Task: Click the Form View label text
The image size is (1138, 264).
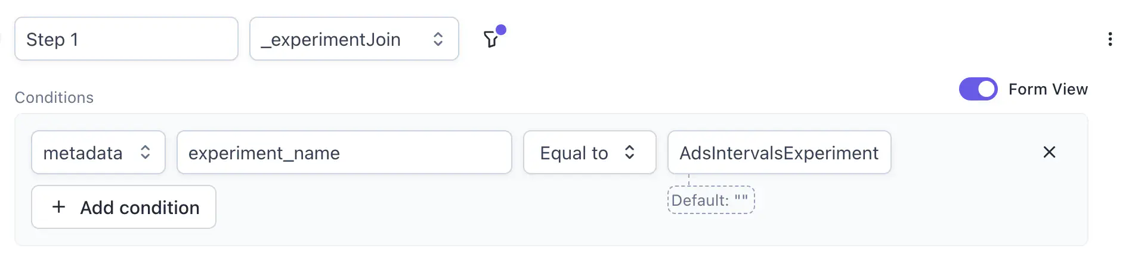Action: click(x=1048, y=89)
